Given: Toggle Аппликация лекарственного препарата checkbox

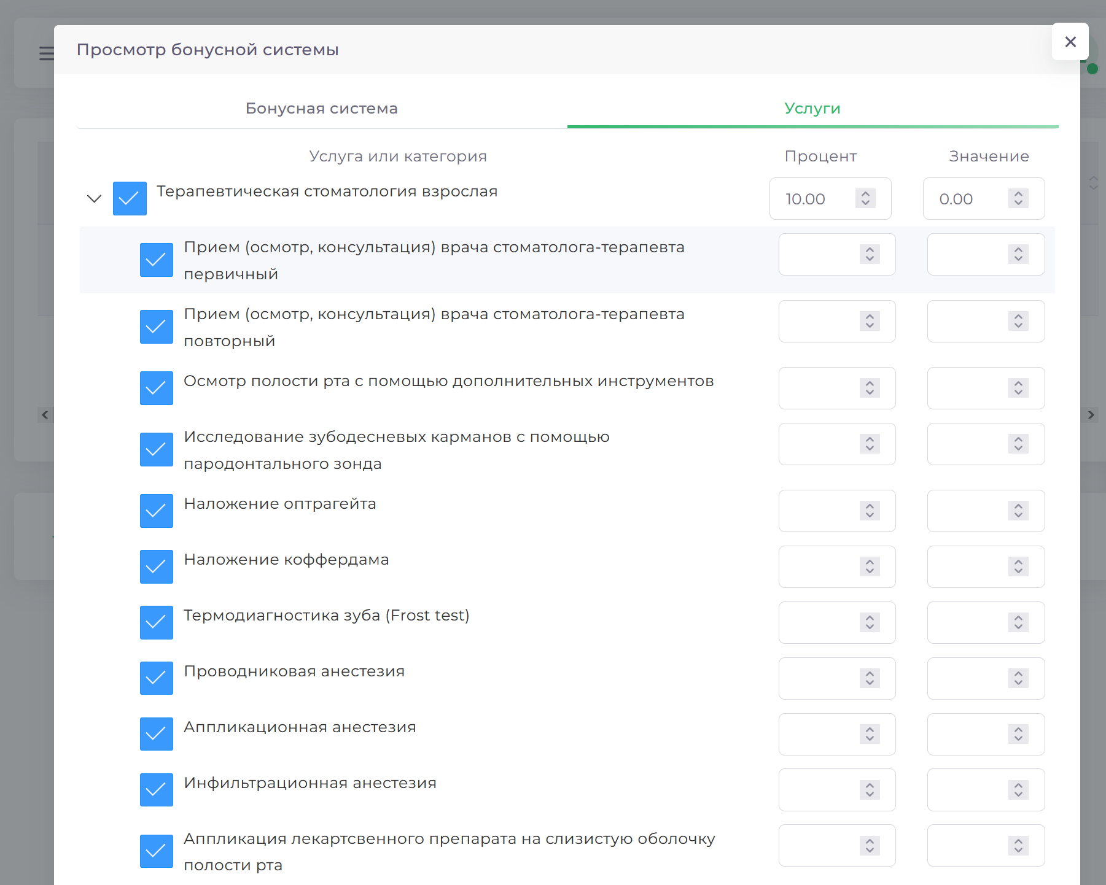Looking at the screenshot, I should [157, 851].
